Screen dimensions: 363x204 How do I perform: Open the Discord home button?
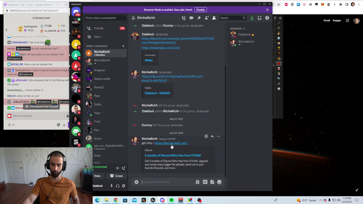click(76, 11)
